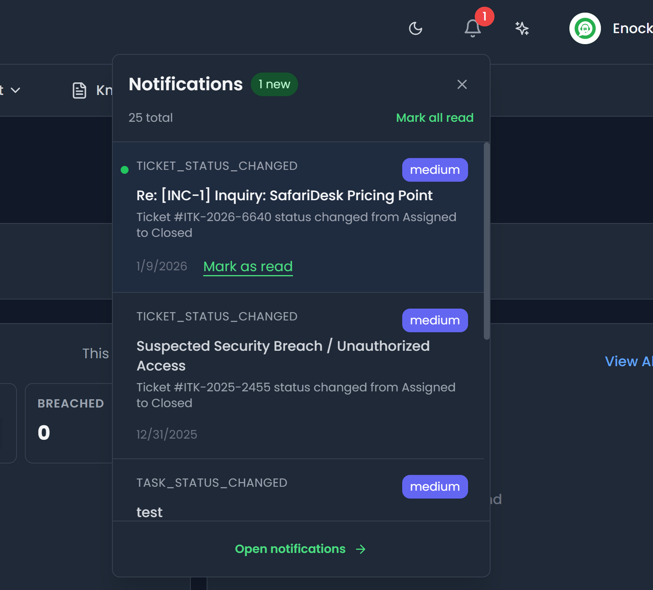
Task: Click the red unread count badge on the bell
Action: (484, 17)
